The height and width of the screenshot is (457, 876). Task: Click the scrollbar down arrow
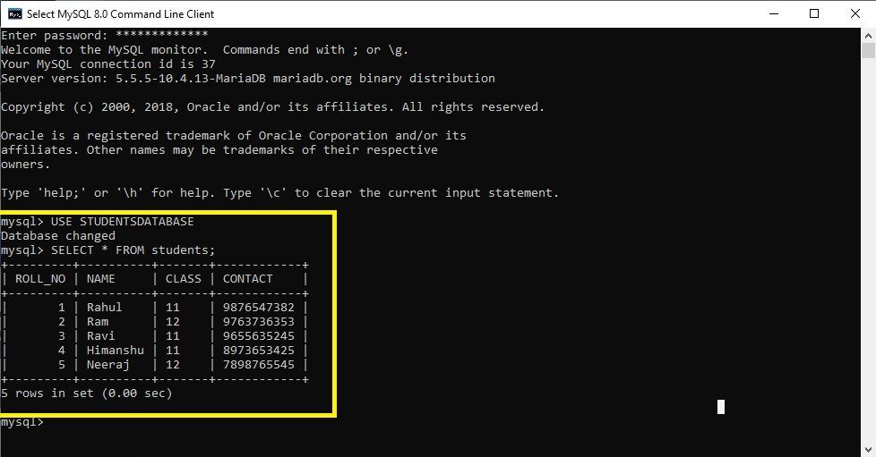(868, 449)
